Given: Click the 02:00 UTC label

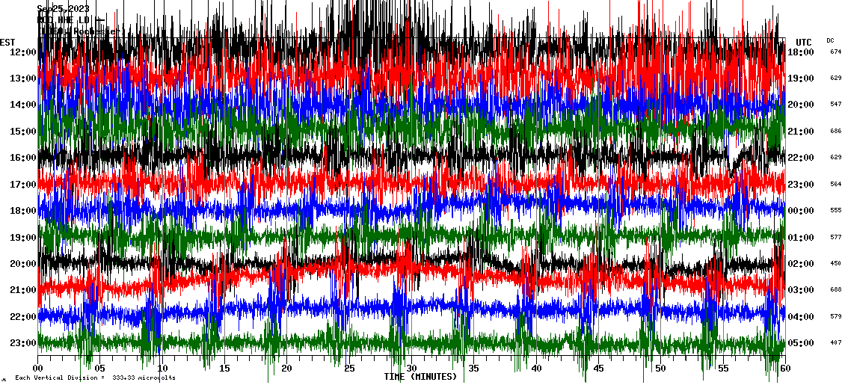Looking at the screenshot, I should click(x=800, y=263).
